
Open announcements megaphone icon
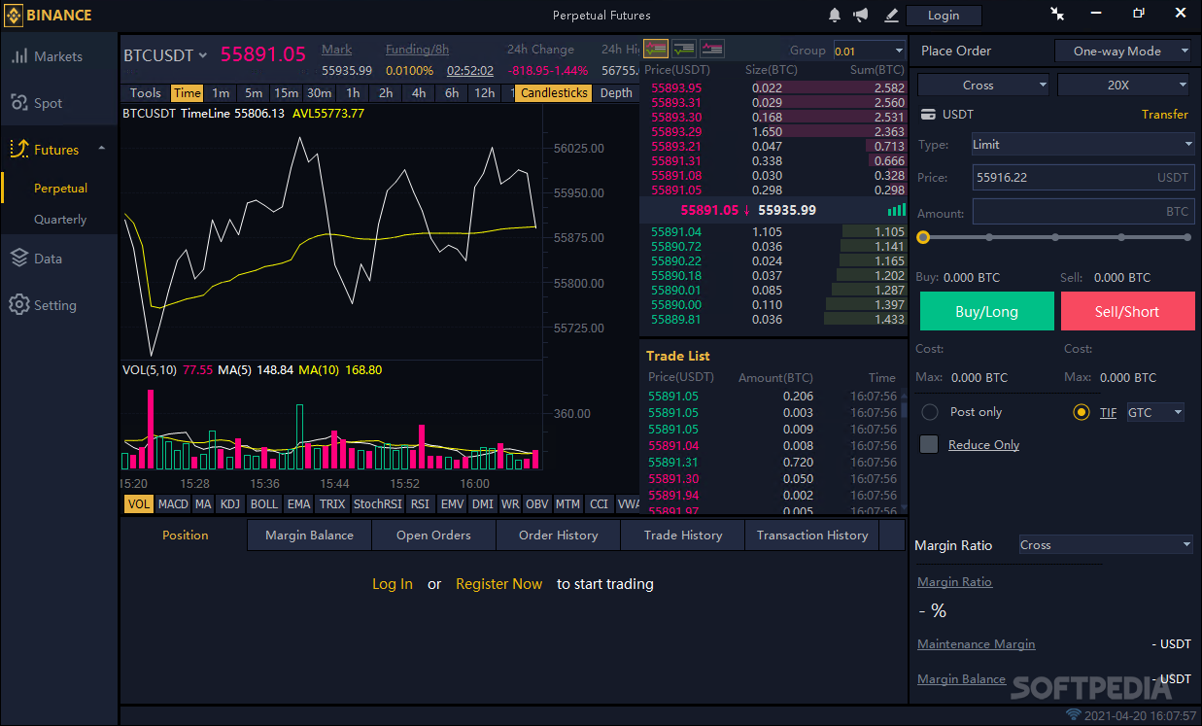[861, 15]
